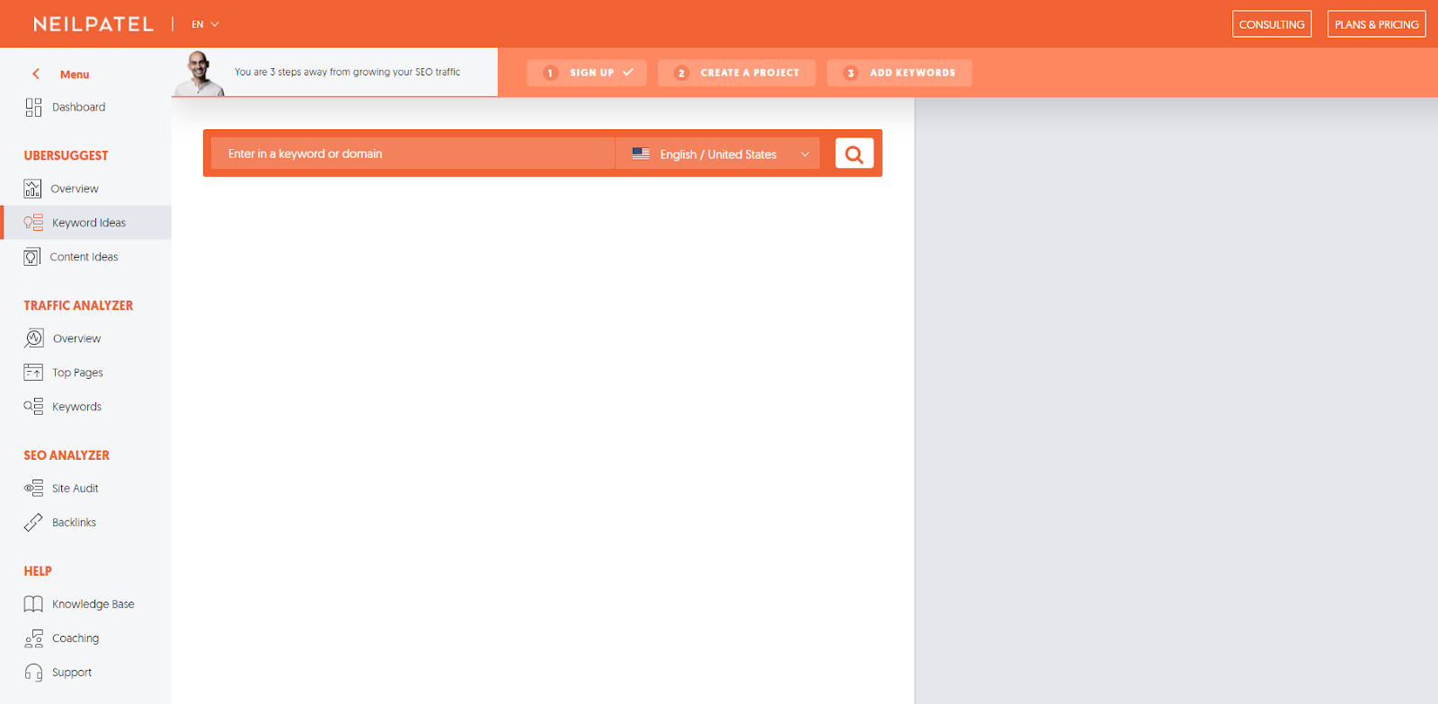1438x704 pixels.
Task: Open the EN language dropdown
Action: 205,24
